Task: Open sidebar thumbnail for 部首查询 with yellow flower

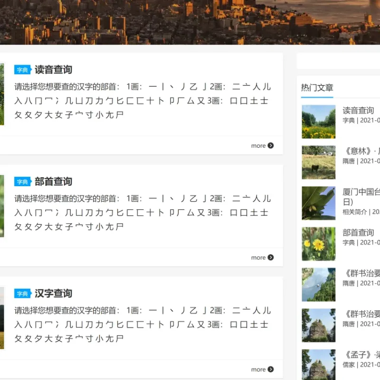Action: pos(318,244)
